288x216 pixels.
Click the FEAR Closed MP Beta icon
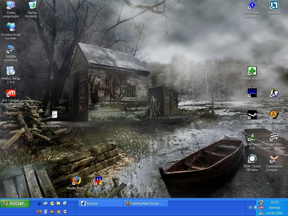click(252, 159)
